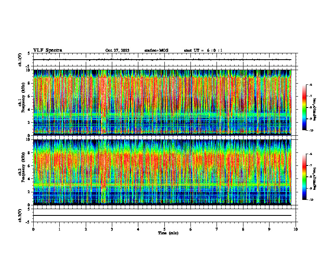
Task: Click the "8" kHz tick on ch.1 axis
Action: 29,83
